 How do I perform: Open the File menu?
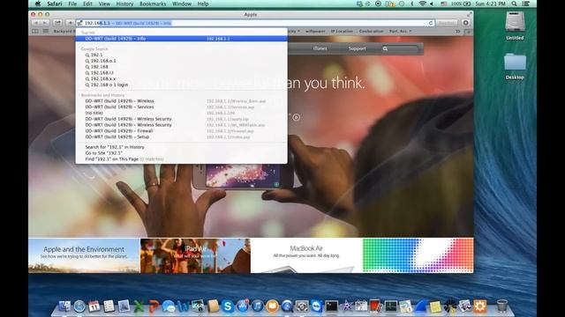click(72, 4)
